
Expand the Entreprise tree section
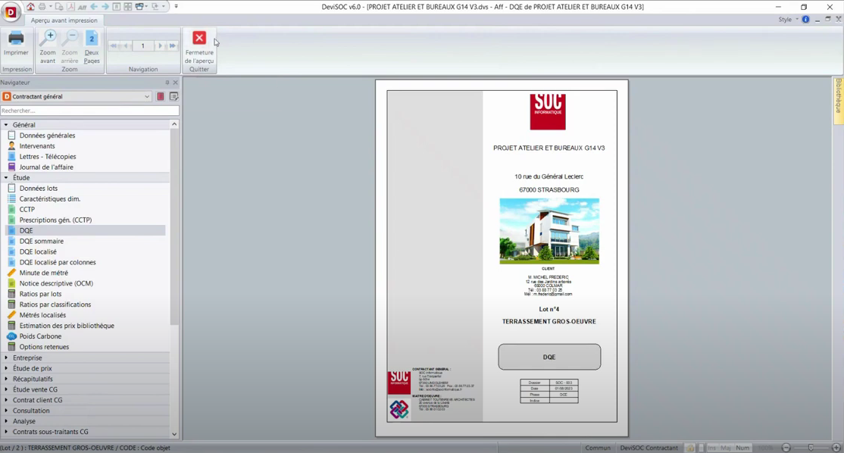pyautogui.click(x=6, y=358)
